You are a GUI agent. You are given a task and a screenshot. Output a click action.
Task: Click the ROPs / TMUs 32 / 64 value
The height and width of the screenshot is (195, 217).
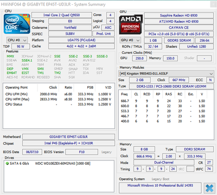click(153, 47)
